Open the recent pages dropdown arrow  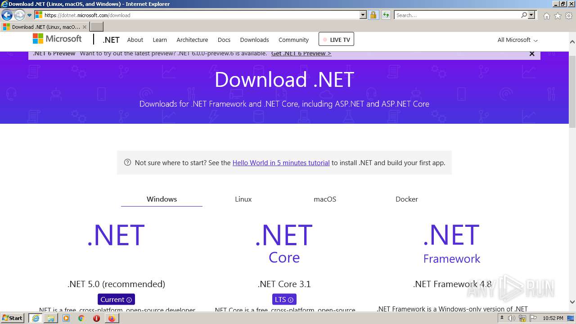(29, 15)
